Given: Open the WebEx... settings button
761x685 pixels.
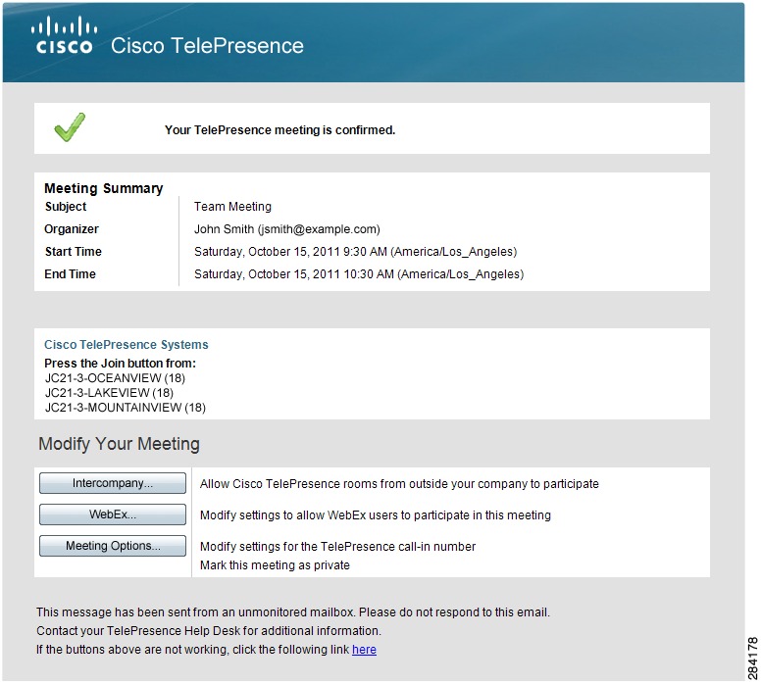Looking at the screenshot, I should tap(113, 514).
